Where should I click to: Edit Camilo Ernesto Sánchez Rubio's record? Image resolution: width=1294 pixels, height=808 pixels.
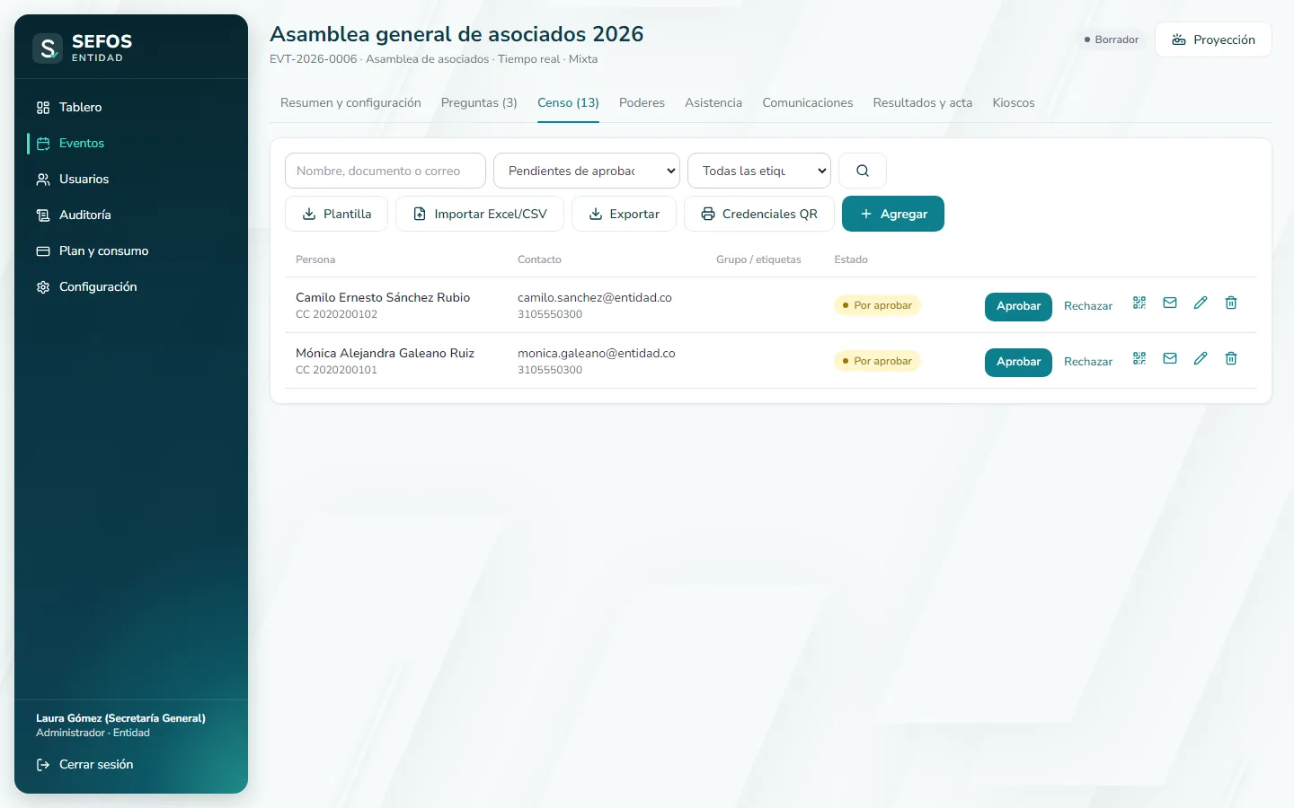coord(1201,303)
